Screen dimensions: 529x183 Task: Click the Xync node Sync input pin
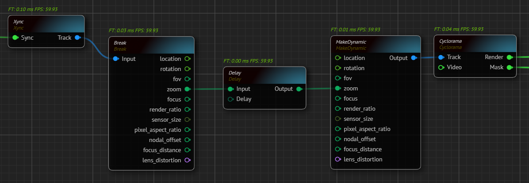[x=15, y=38]
